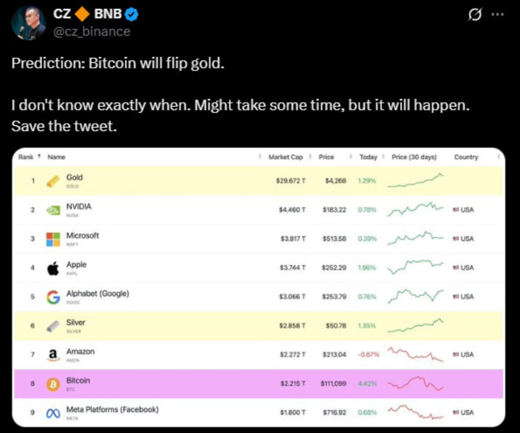Click the Google logo icon
Screen dimensions: 520x433
click(x=53, y=298)
